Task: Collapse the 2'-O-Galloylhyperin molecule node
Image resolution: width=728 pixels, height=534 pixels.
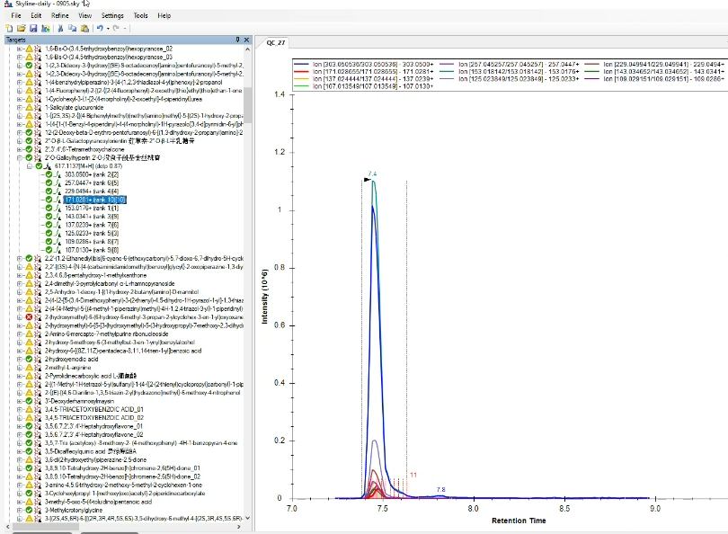Action: pos(20,157)
